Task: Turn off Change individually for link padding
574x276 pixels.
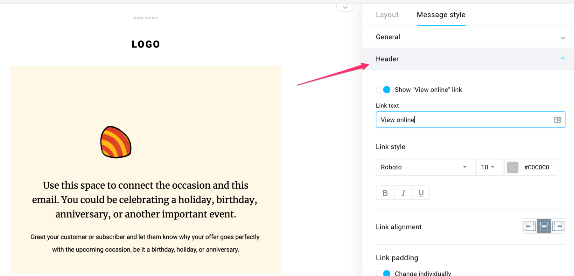Action: [383, 273]
